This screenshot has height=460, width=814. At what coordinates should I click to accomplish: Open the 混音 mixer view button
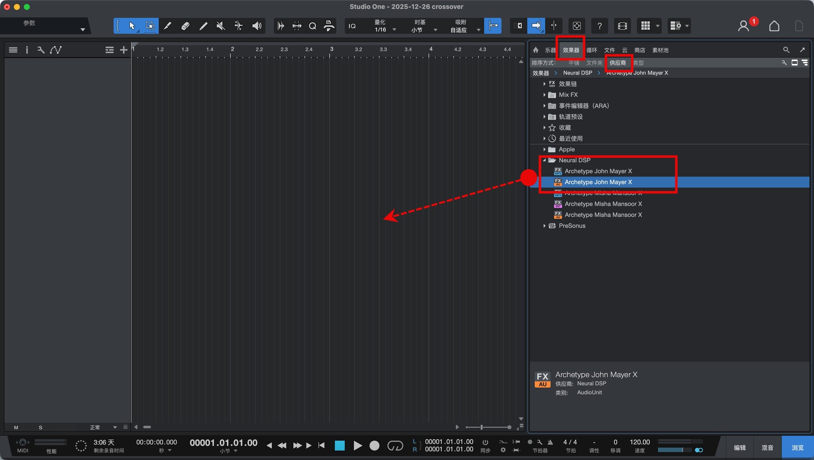click(x=767, y=448)
